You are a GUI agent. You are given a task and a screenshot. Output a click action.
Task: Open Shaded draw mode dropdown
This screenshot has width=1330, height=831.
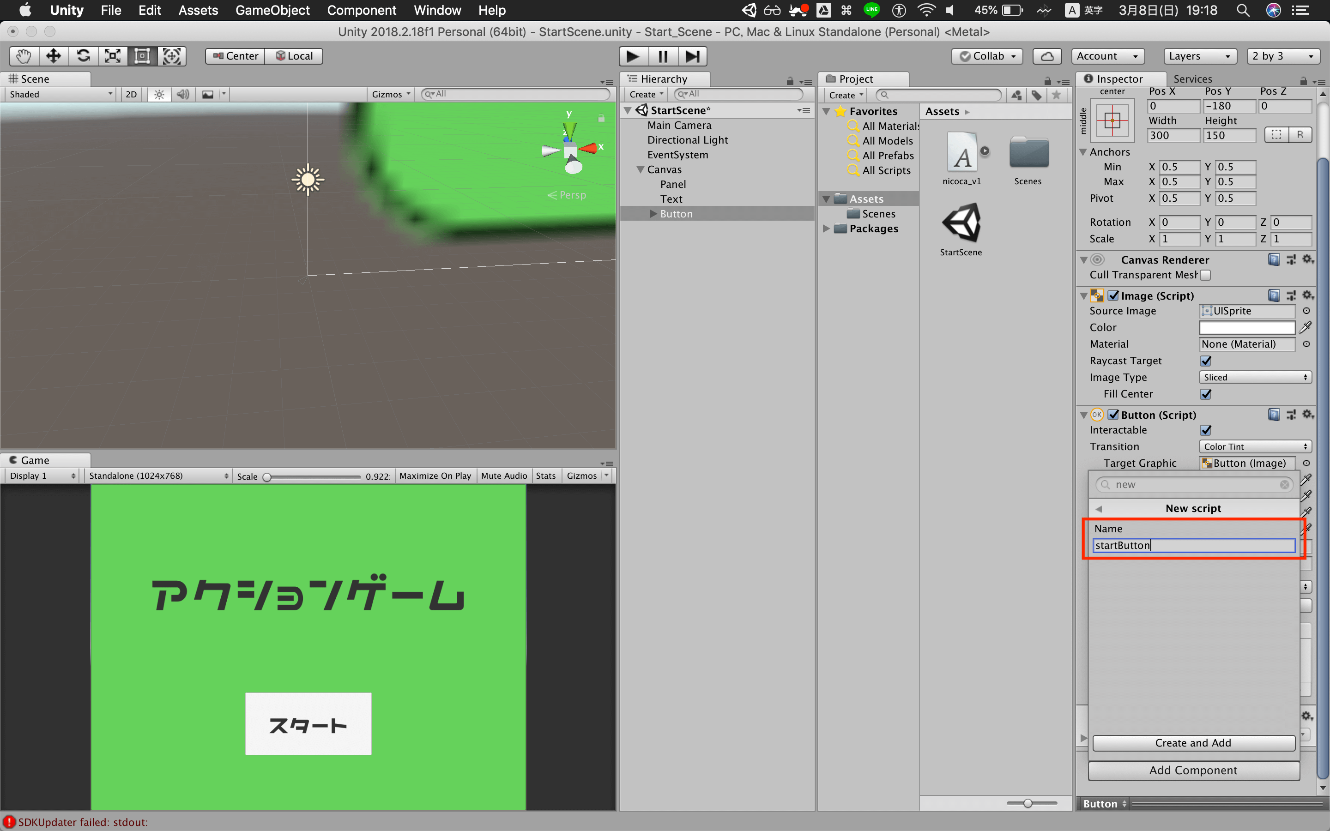click(x=60, y=95)
